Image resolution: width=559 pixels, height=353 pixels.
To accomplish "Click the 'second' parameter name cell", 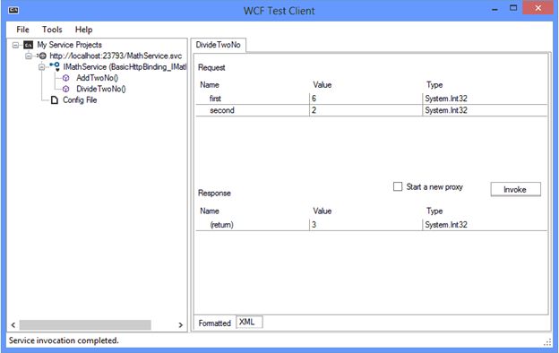I will 253,110.
